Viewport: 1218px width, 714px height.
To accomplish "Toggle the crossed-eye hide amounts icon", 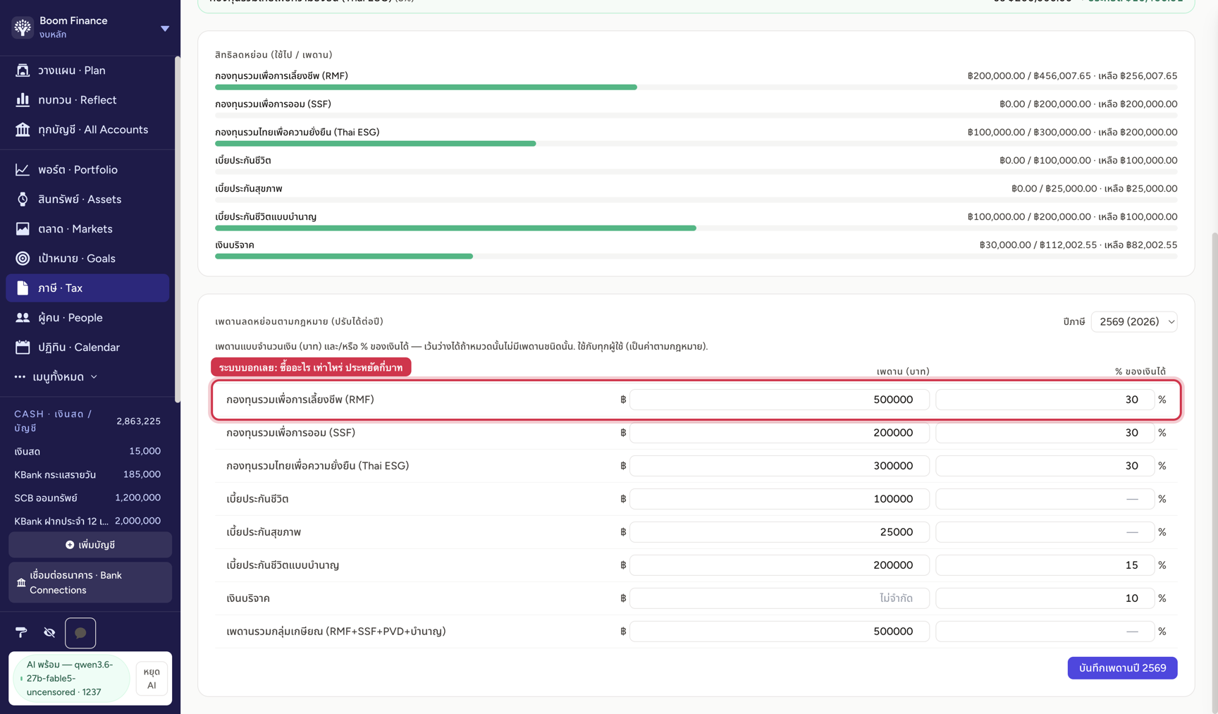I will pos(49,632).
